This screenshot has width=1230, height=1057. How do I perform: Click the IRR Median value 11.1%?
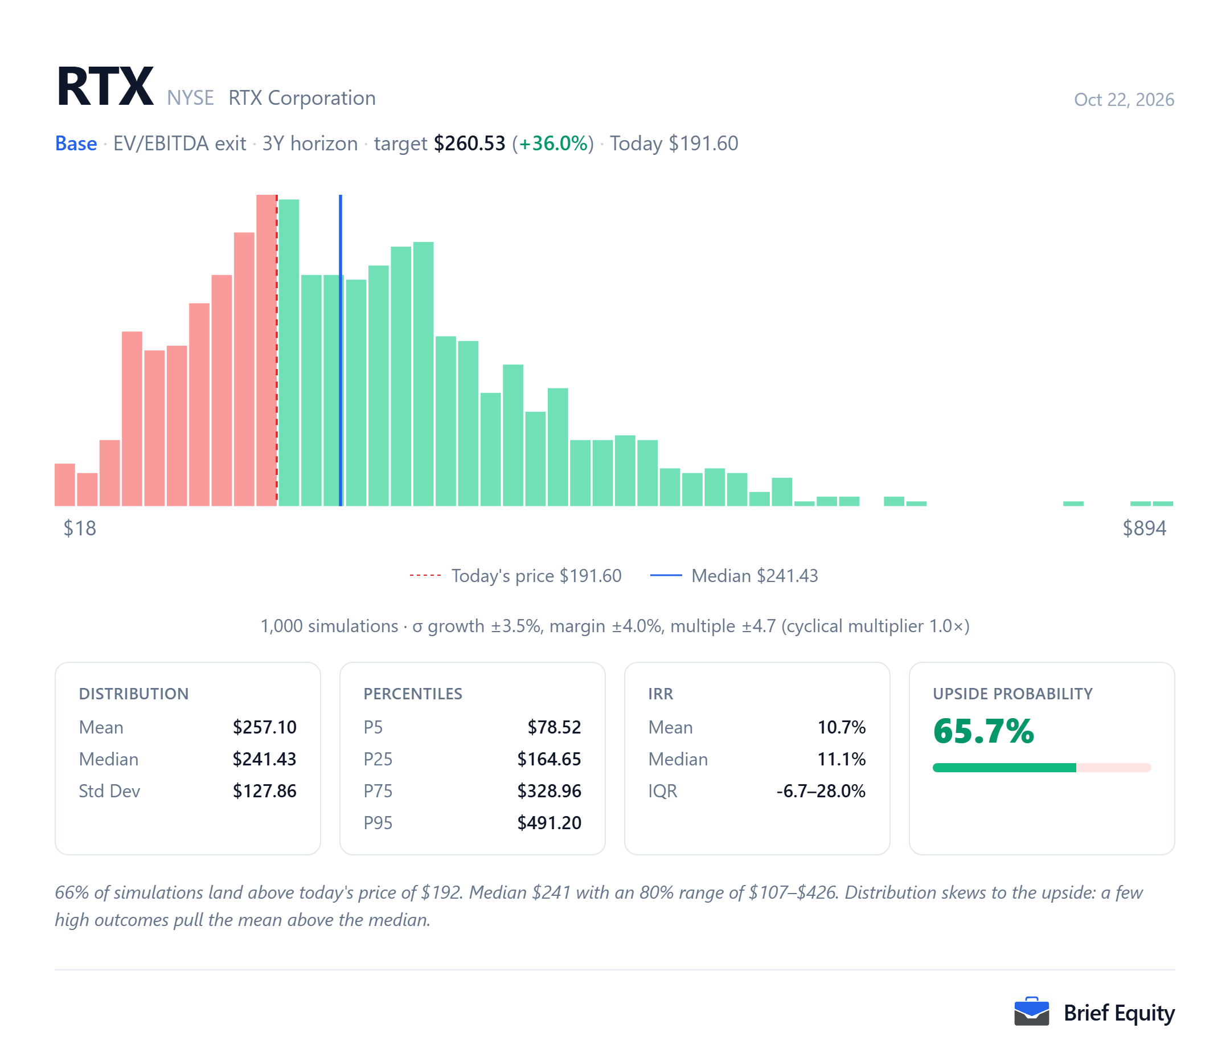(841, 759)
